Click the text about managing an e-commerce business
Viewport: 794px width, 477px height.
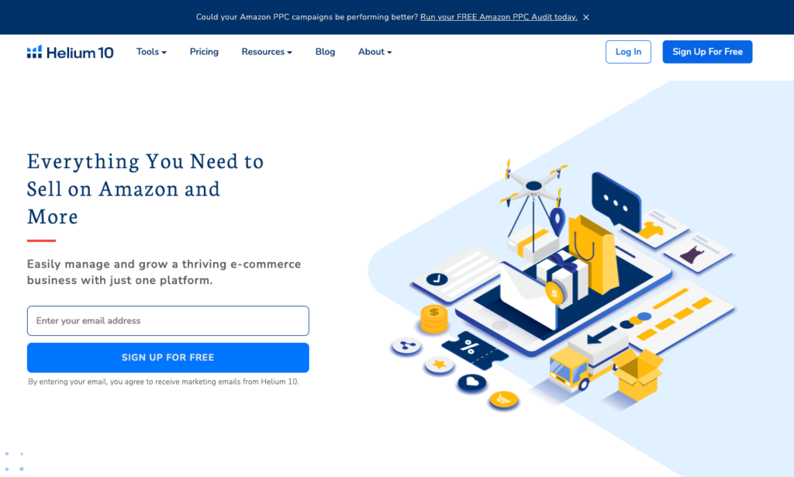coord(164,272)
